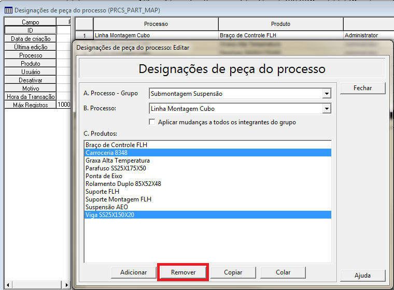Viewport: 394px width, 290px height.
Task: Click the Processo column header in grid
Action: pos(156,24)
